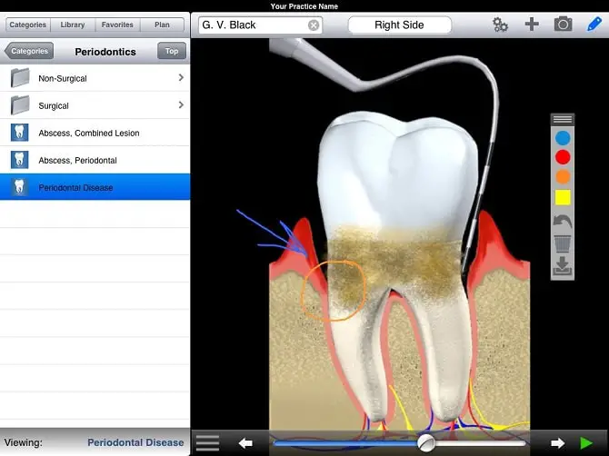This screenshot has height=456, width=609.
Task: Clear the G. V. Black name field
Action: pyautogui.click(x=314, y=25)
